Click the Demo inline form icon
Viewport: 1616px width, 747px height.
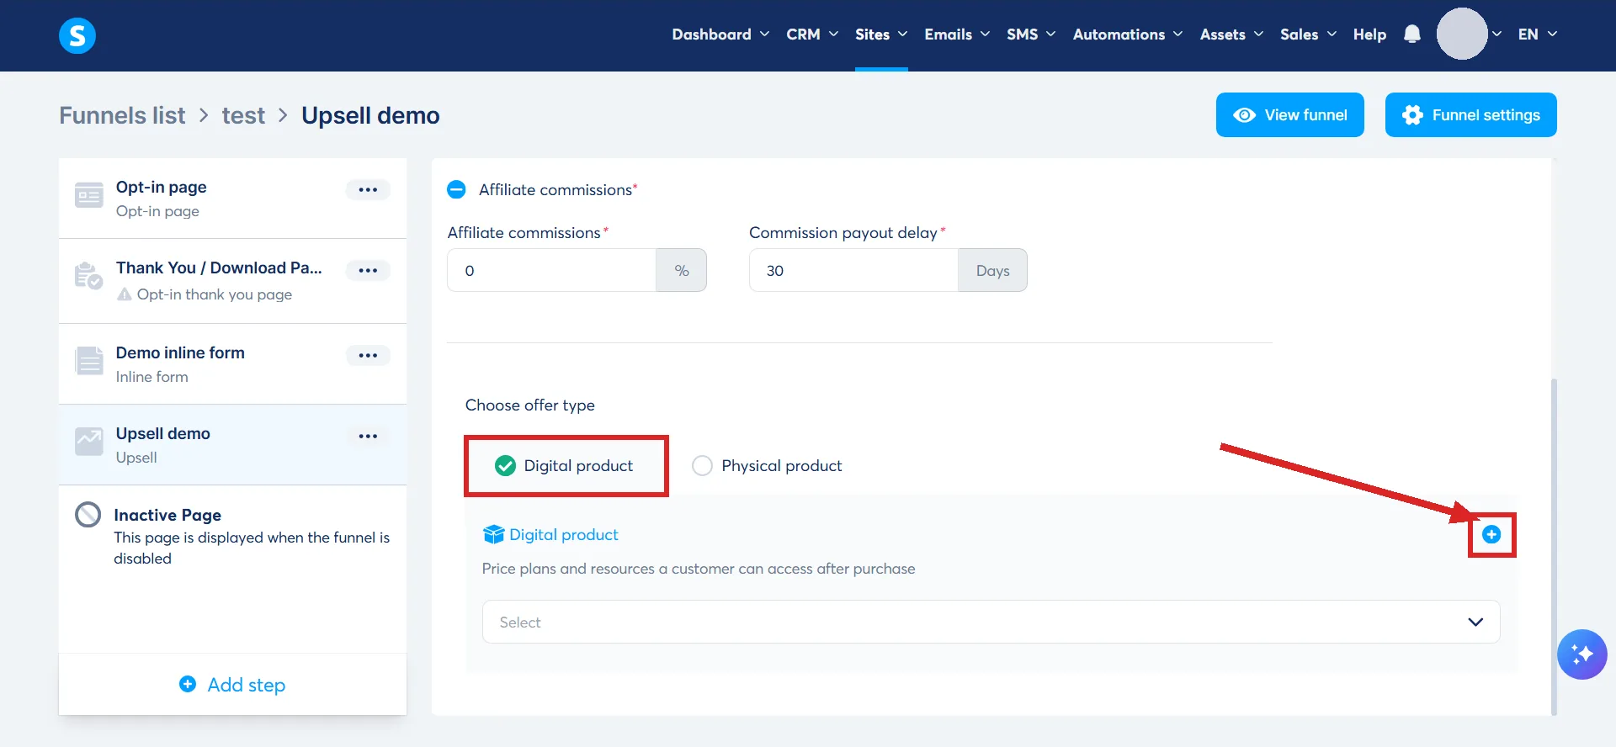89,360
